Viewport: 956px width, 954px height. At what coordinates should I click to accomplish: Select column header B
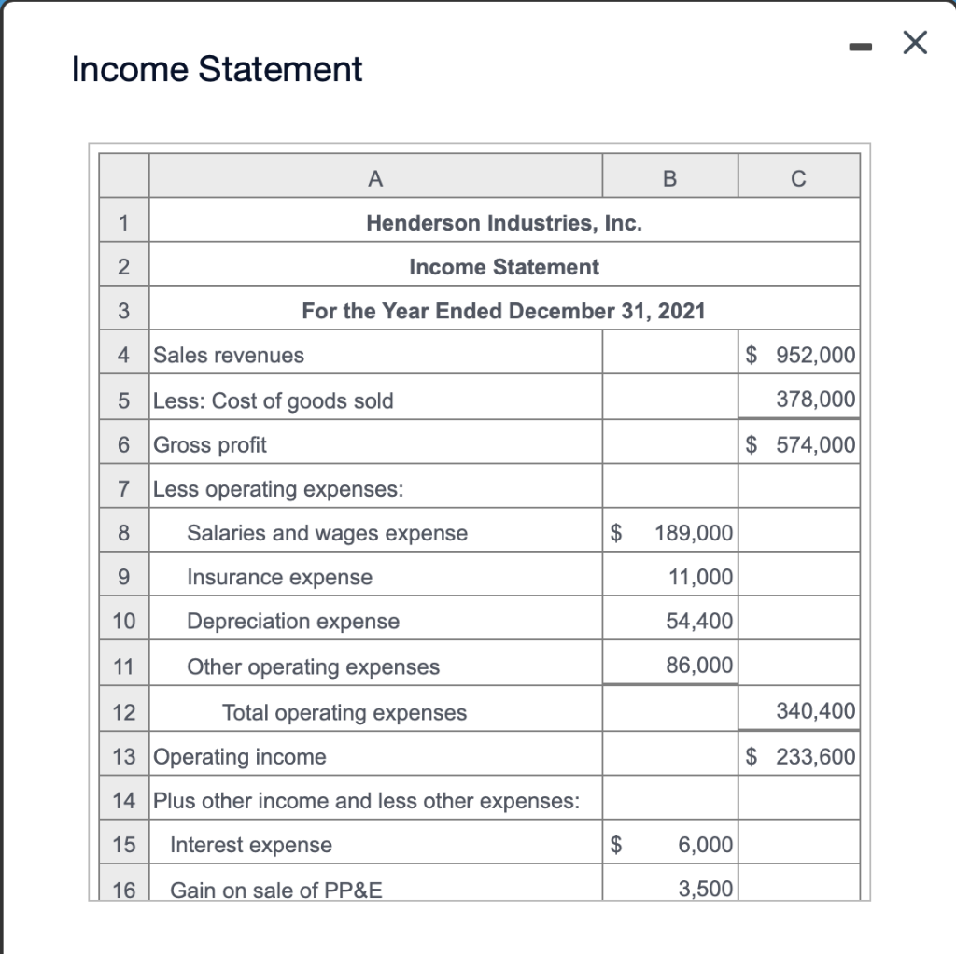(x=669, y=175)
